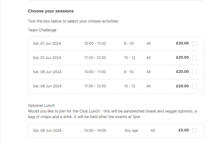Click the 'Team Challenge' section label

[x=42, y=30]
